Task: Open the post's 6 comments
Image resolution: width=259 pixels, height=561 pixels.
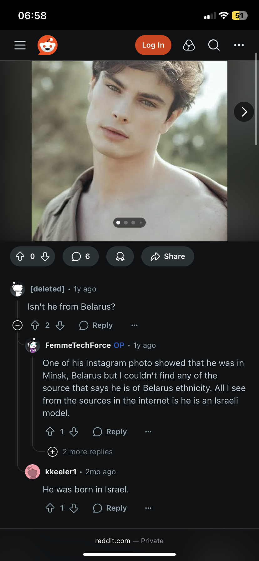Action: 81,256
